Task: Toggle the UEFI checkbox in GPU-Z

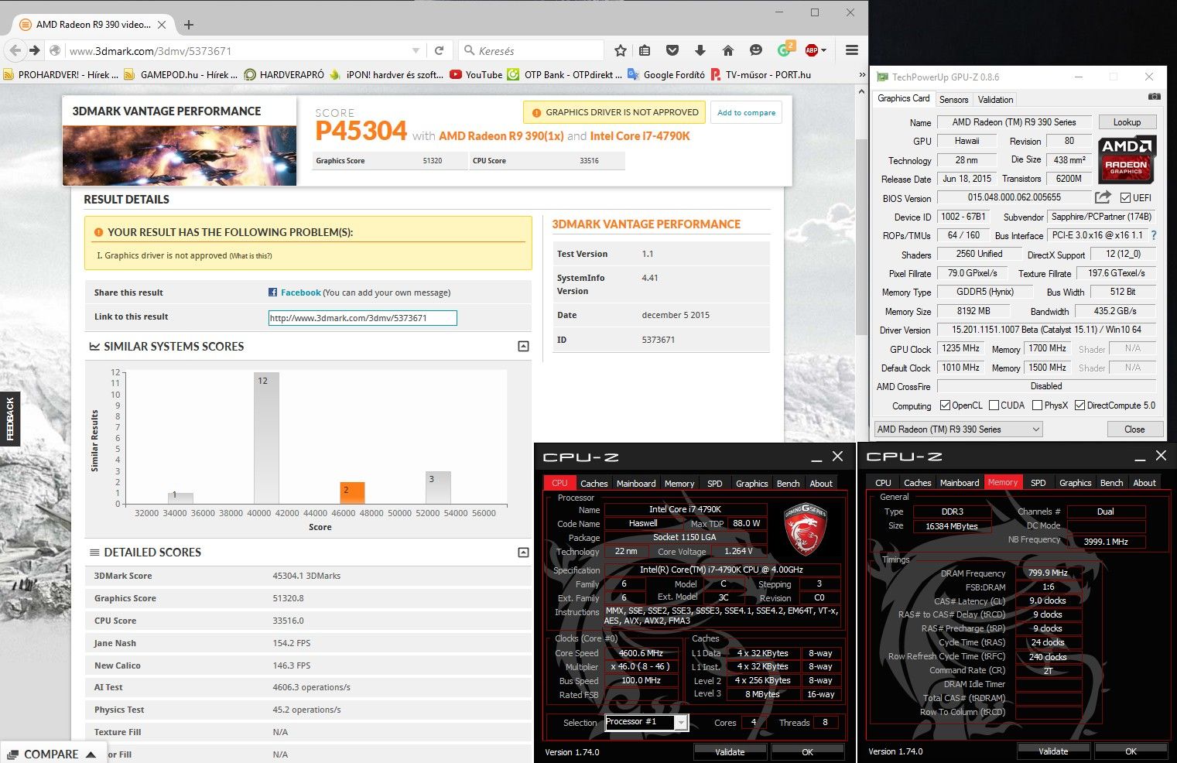Action: (1125, 198)
